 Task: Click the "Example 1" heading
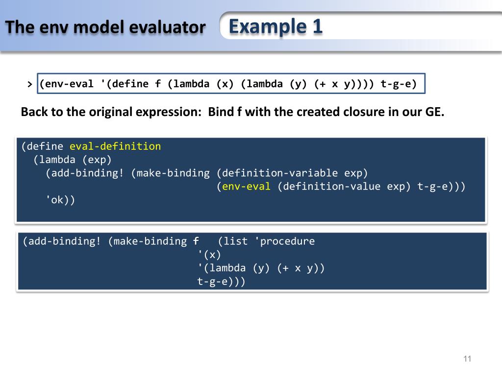tap(276, 26)
